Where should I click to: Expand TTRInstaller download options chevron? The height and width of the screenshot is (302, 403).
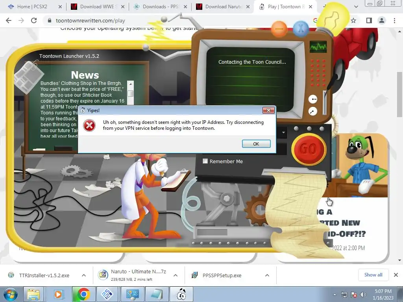tap(84, 275)
